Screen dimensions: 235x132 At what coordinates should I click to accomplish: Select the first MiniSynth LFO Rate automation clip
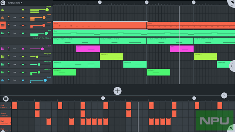(x=76, y=41)
